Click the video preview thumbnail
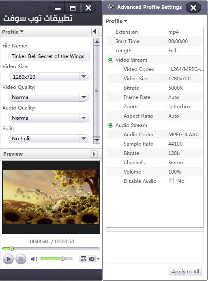Image resolution: width=208 pixels, height=281 pixels. pyautogui.click(x=51, y=197)
